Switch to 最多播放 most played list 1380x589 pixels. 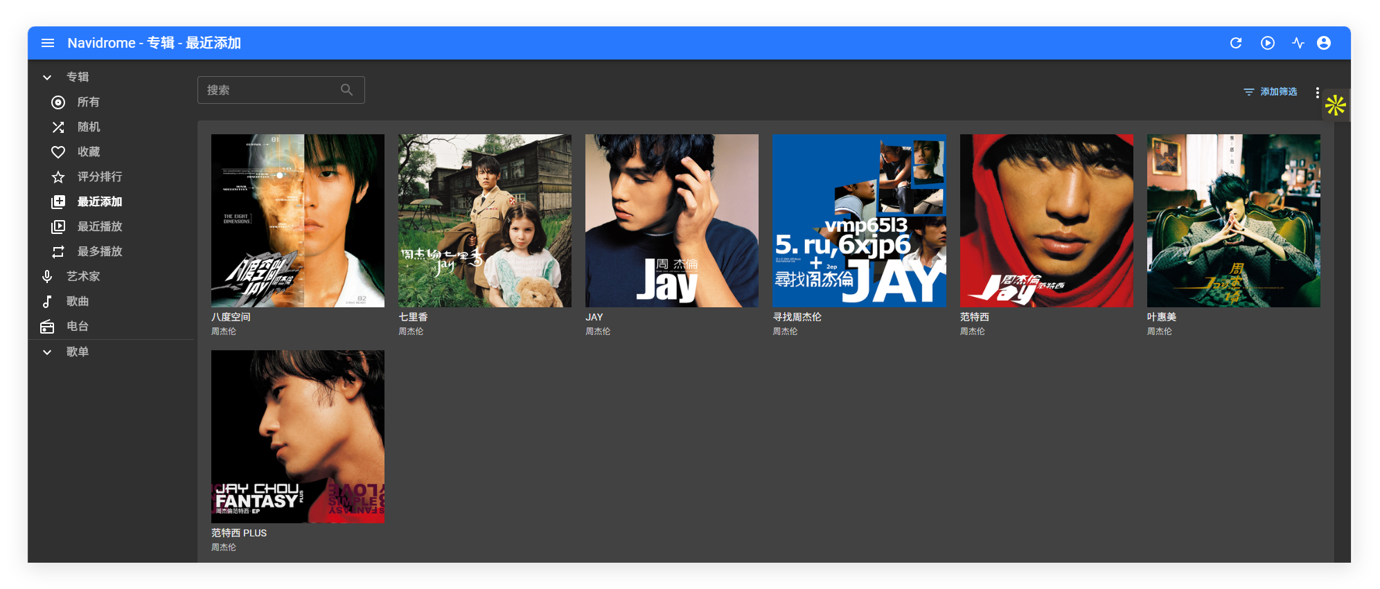pos(99,251)
